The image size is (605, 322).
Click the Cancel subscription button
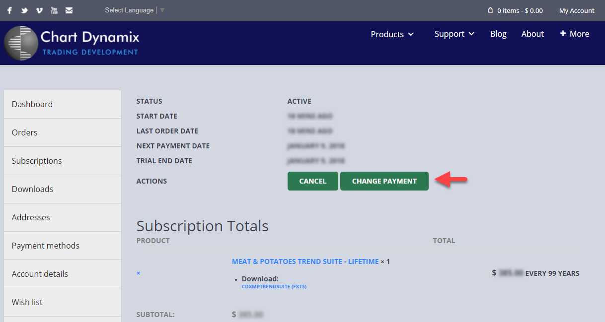(x=313, y=181)
